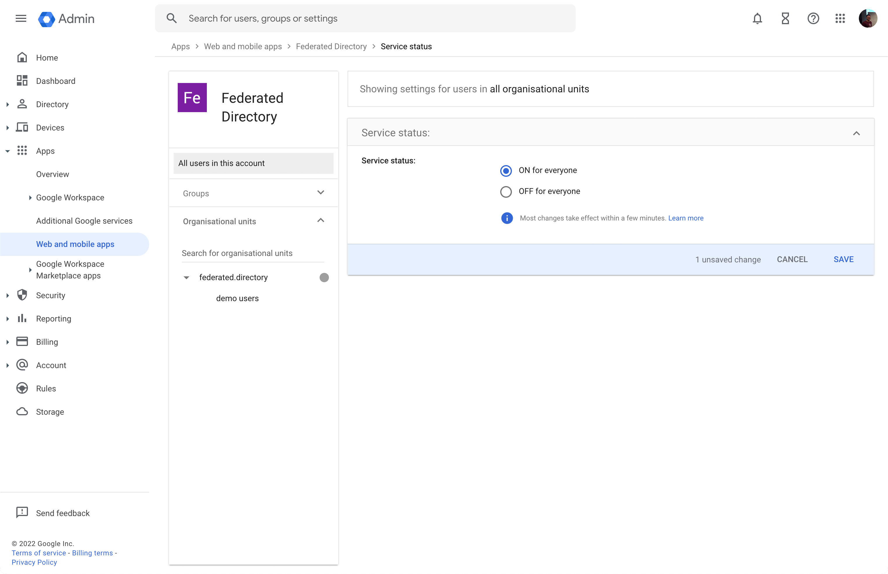Collapse the federated.directory tree node
Viewport: 888px width, 574px height.
click(186, 277)
